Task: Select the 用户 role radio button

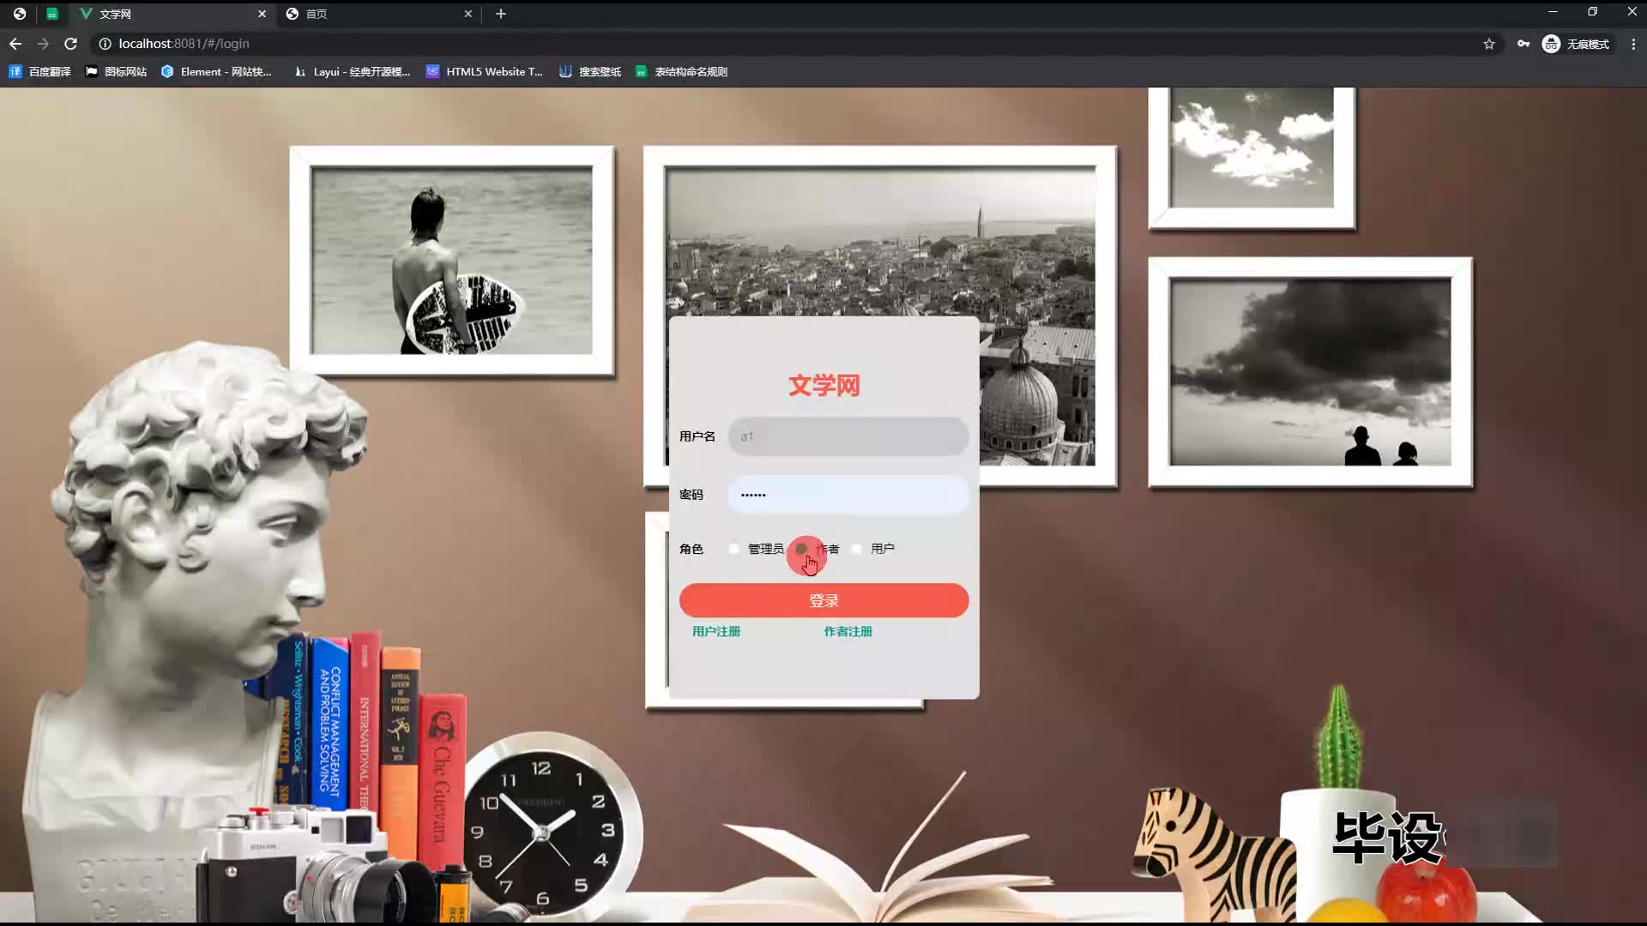Action: 857,549
